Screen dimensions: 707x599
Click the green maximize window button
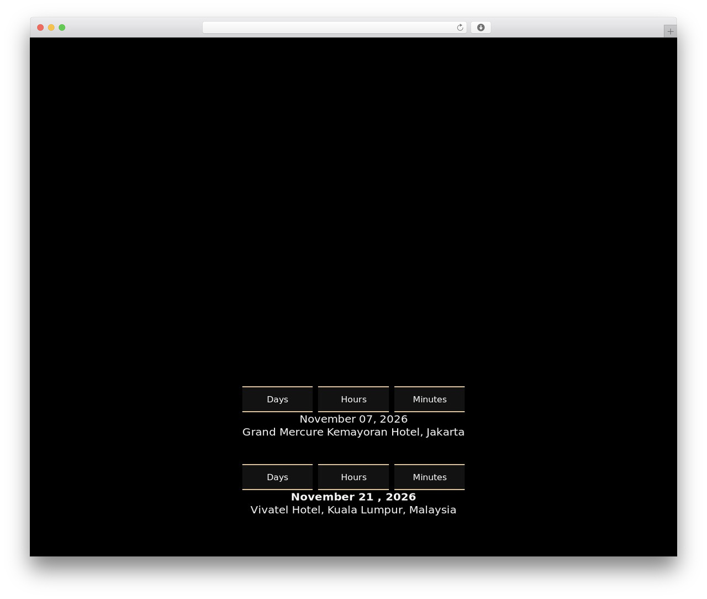point(62,28)
